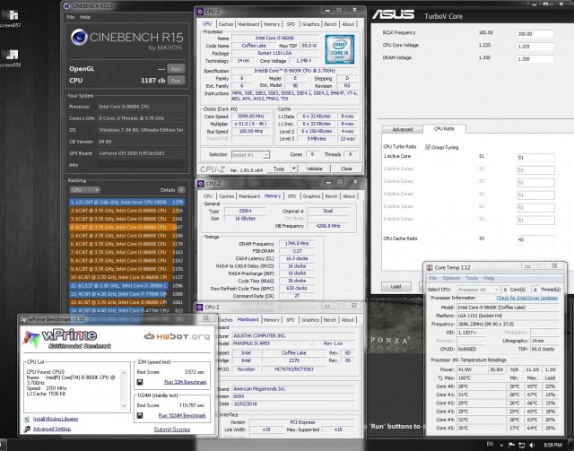Screen dimensions: 574x451
Task: Click the CPU Core Voltage input field
Action: 535,47
